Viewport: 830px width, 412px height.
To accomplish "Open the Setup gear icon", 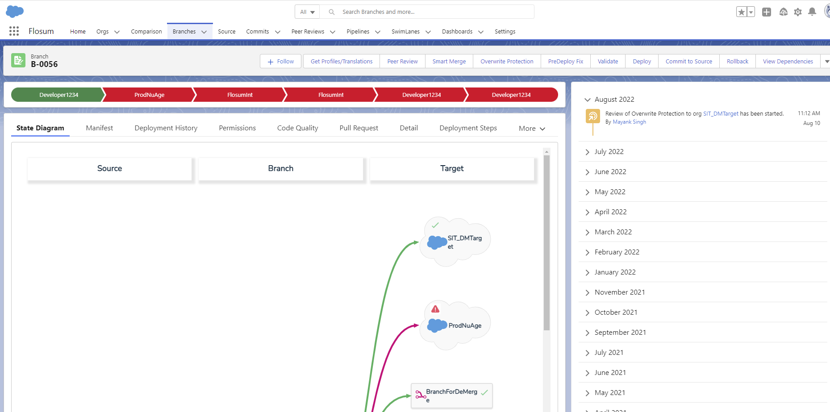I will pos(798,12).
